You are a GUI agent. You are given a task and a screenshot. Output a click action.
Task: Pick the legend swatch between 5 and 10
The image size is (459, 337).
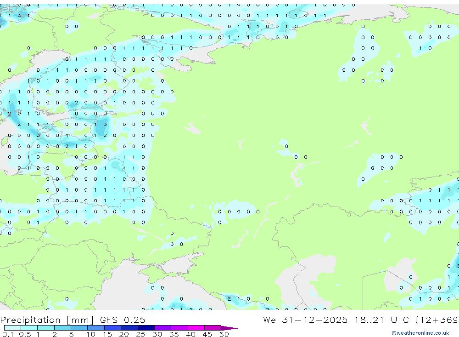click(x=79, y=328)
